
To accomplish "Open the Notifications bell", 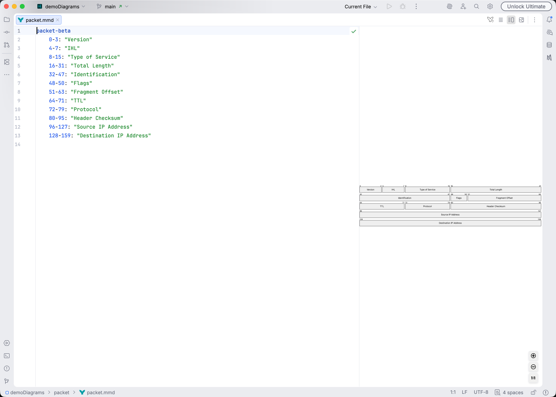I will tap(550, 19).
